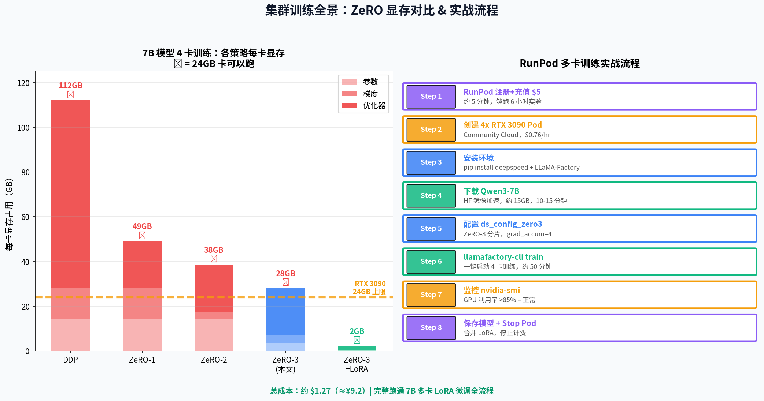Click the DDP stacked red bar
Viewport: 764px width, 401px height.
pyautogui.click(x=71, y=225)
